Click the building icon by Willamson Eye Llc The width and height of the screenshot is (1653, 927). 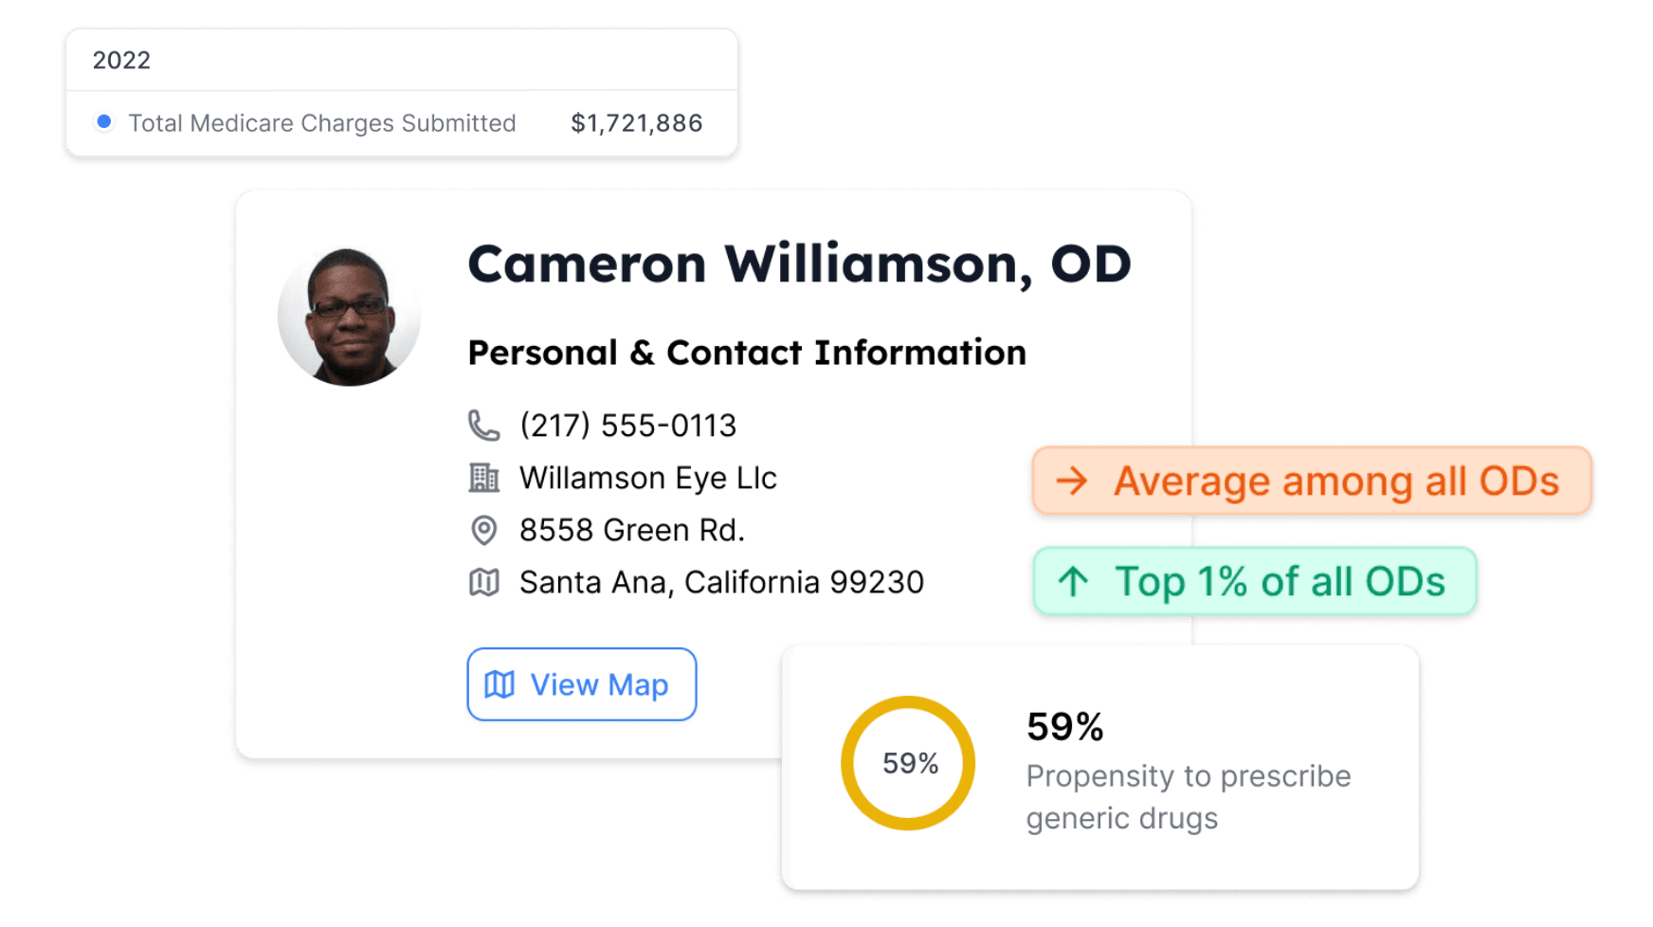coord(483,478)
